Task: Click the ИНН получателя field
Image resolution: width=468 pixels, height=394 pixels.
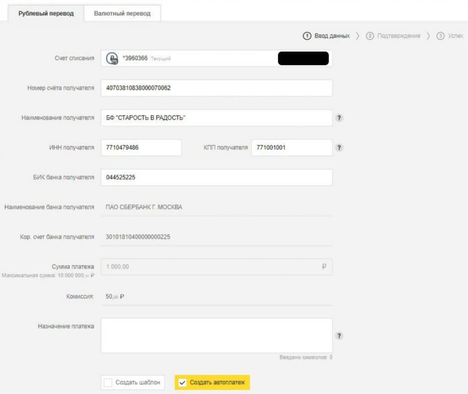Action: click(x=141, y=148)
